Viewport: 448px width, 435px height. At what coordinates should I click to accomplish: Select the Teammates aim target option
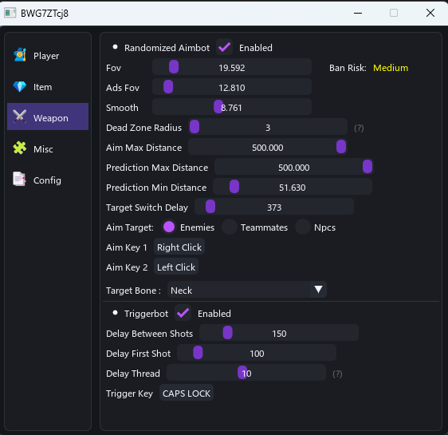[230, 227]
